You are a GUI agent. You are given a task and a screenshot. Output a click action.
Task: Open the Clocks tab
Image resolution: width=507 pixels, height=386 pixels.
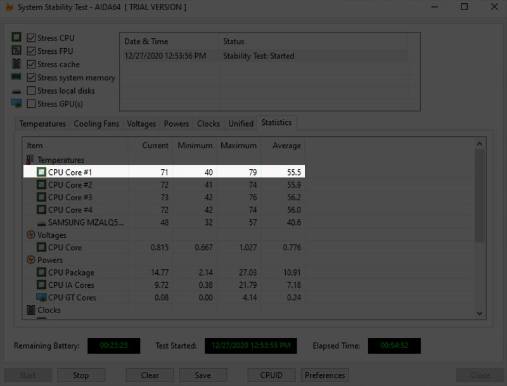click(209, 124)
